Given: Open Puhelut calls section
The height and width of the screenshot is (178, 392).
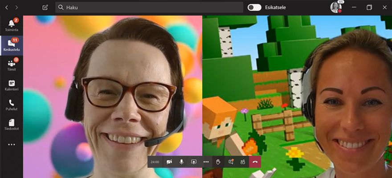Looking at the screenshot, I should (12, 105).
